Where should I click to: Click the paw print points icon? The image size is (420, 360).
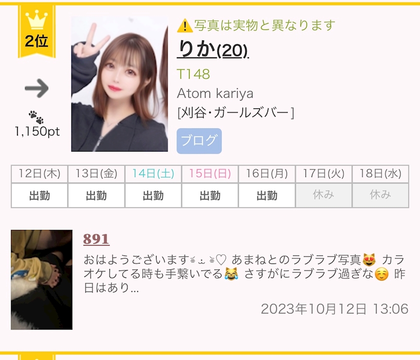[x=36, y=117]
